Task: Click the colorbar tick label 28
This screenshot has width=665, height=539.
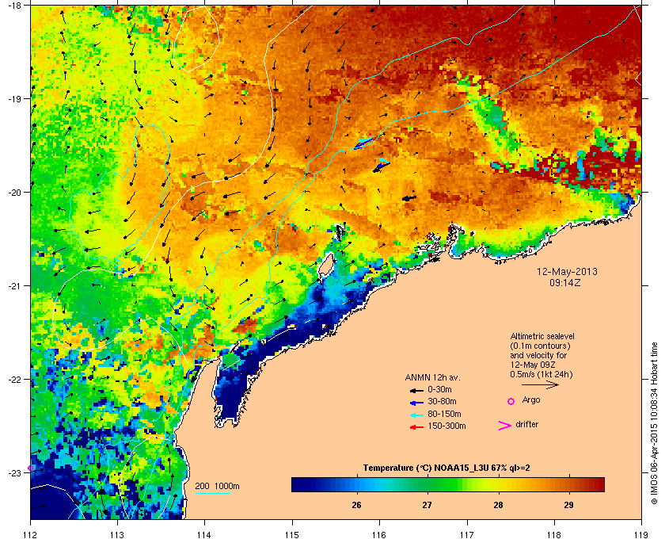Action: (x=498, y=505)
